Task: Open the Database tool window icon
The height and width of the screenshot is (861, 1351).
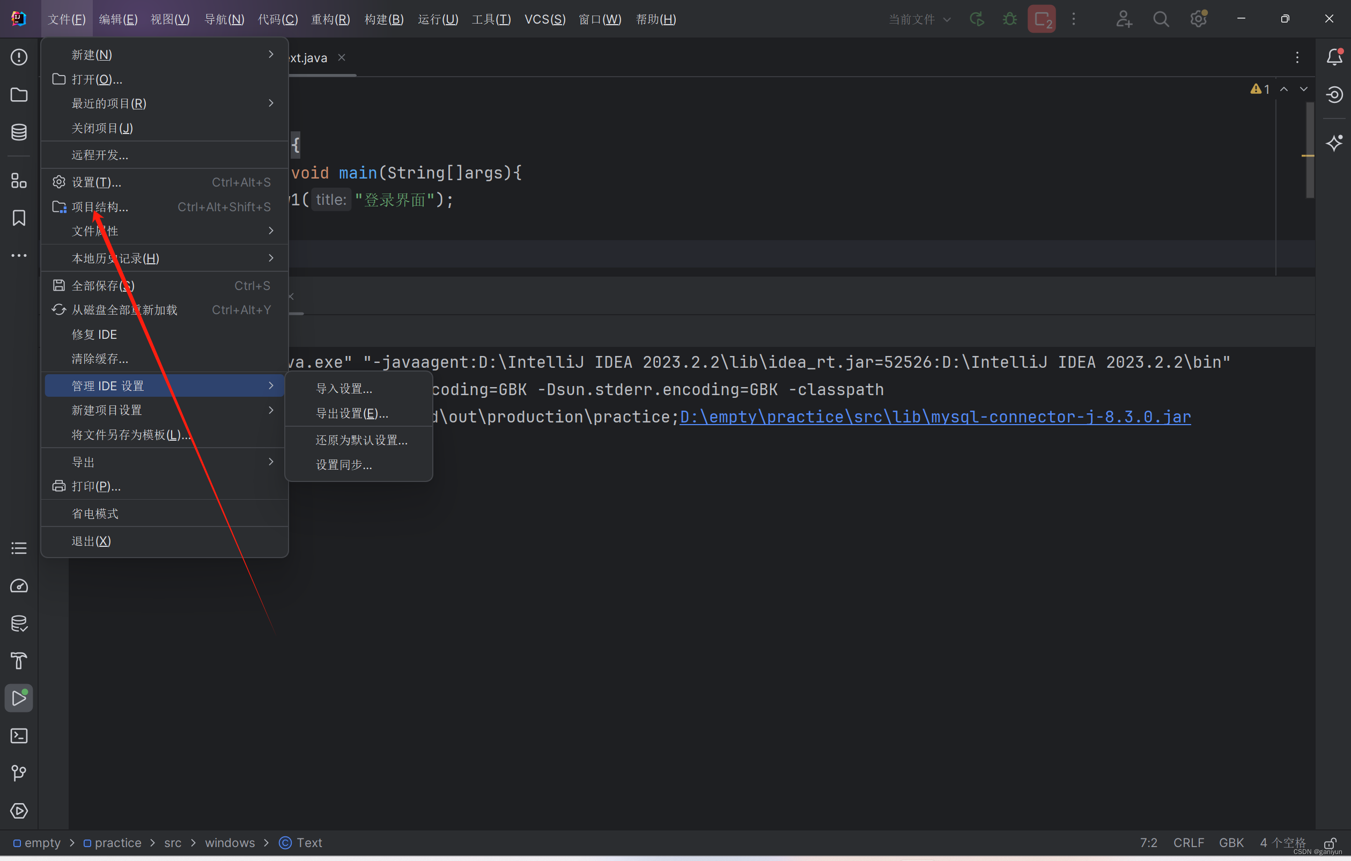Action: [x=19, y=132]
